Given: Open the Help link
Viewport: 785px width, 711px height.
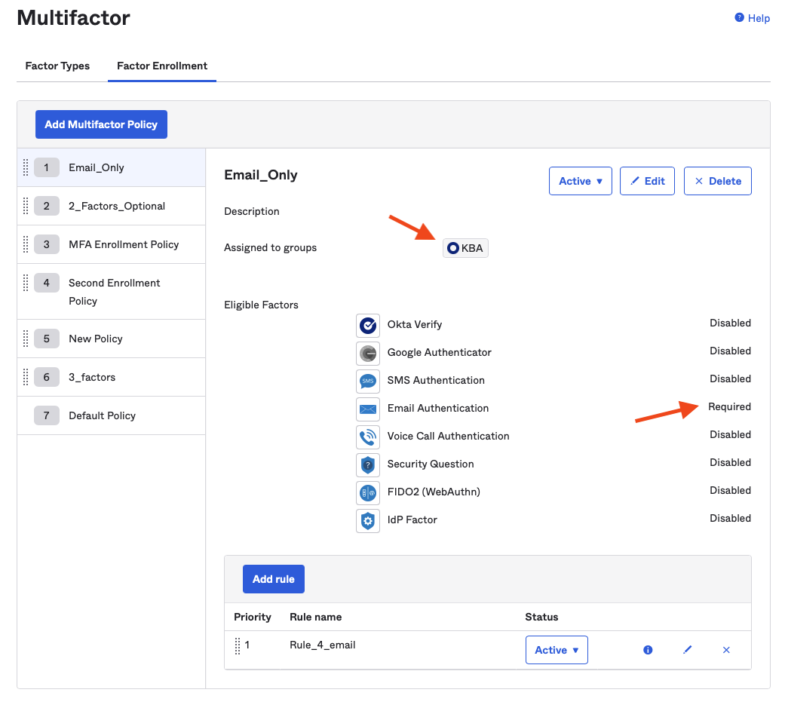Looking at the screenshot, I should [752, 18].
